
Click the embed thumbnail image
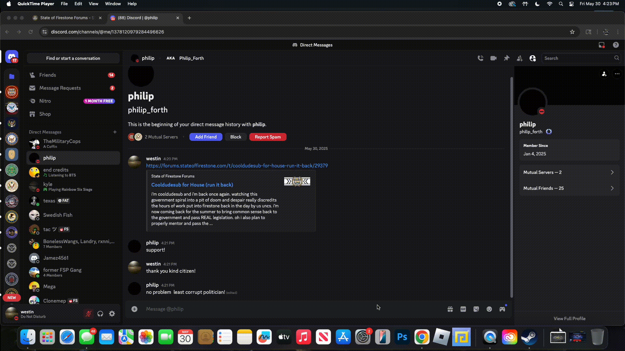tap(297, 181)
